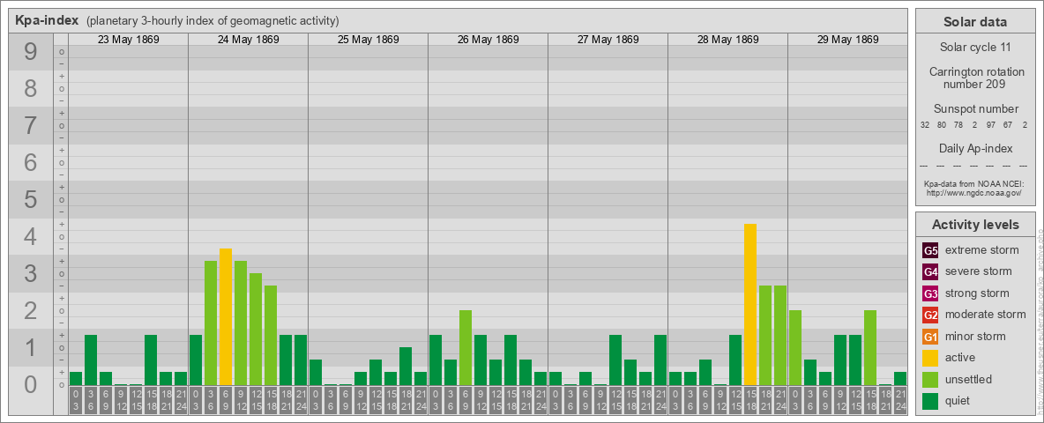Click sunspot value 32

pyautogui.click(x=925, y=125)
